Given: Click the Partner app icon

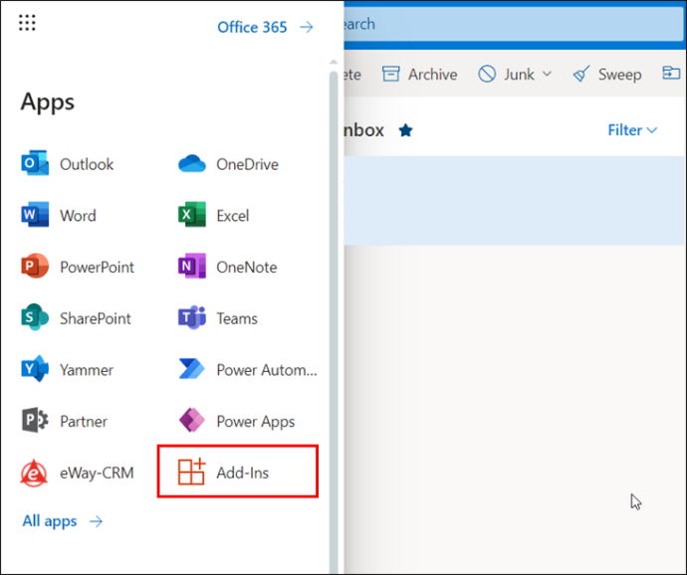Looking at the screenshot, I should pos(35,420).
